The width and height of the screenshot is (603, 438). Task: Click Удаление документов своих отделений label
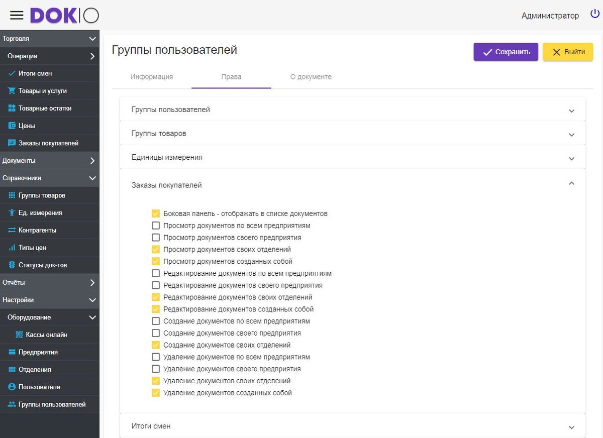pos(227,381)
